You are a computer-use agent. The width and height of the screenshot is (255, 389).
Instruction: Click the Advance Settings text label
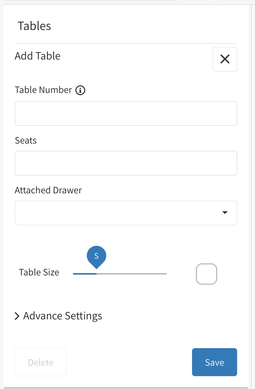tap(63, 315)
